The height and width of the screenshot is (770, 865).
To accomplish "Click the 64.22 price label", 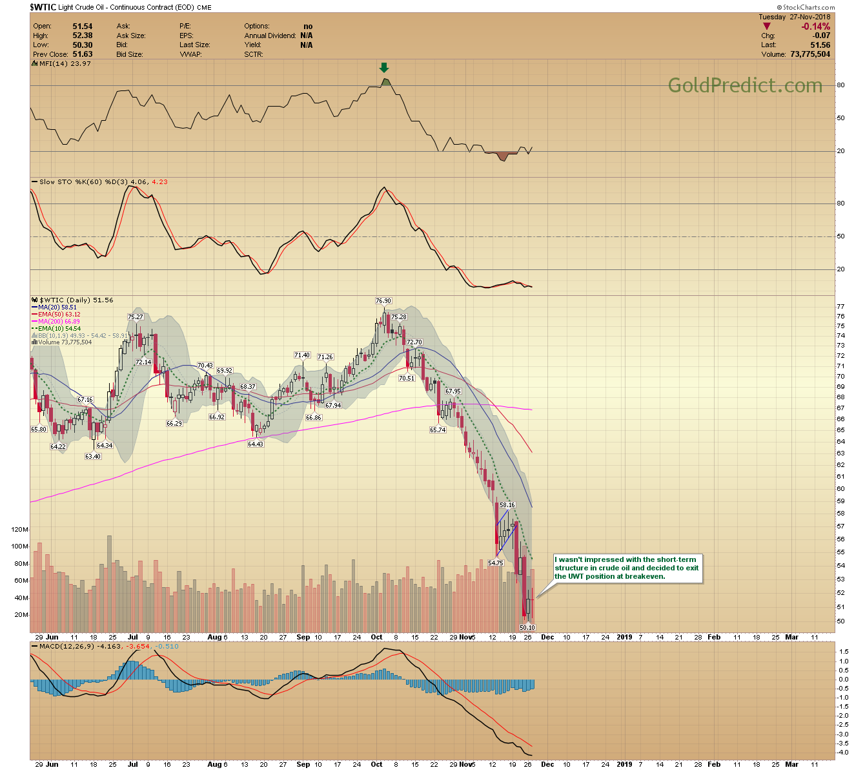I will click(58, 447).
